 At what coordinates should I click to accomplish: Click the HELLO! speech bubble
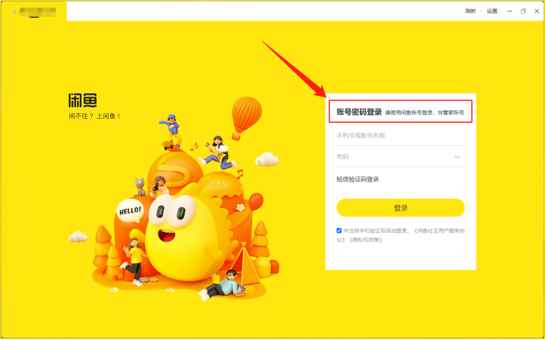(x=129, y=211)
